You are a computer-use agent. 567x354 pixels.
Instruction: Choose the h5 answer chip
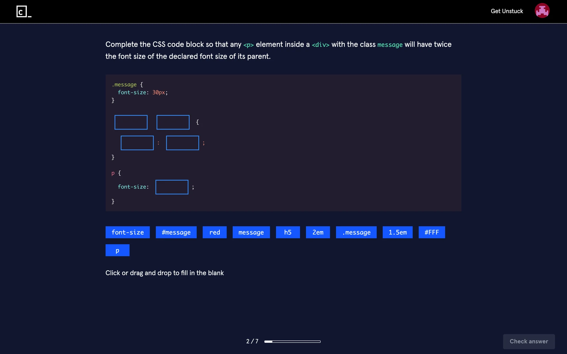288,232
